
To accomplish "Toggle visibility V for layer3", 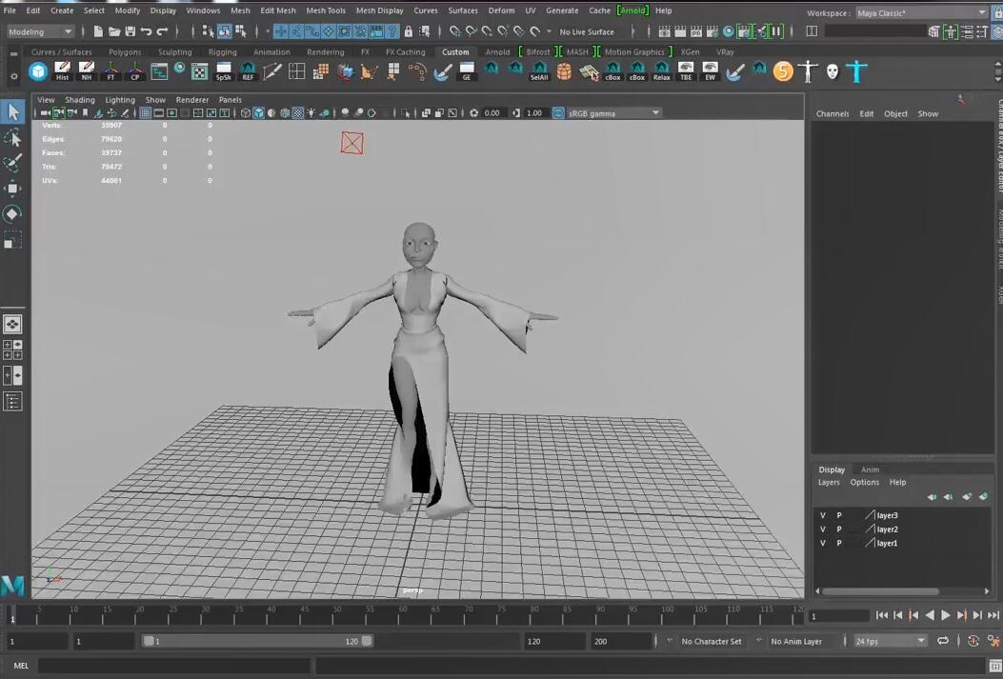I will pos(823,515).
